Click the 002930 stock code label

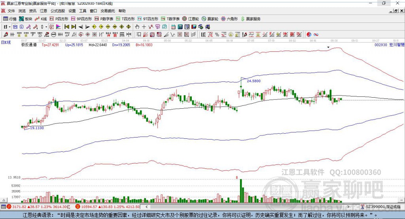[381, 45]
